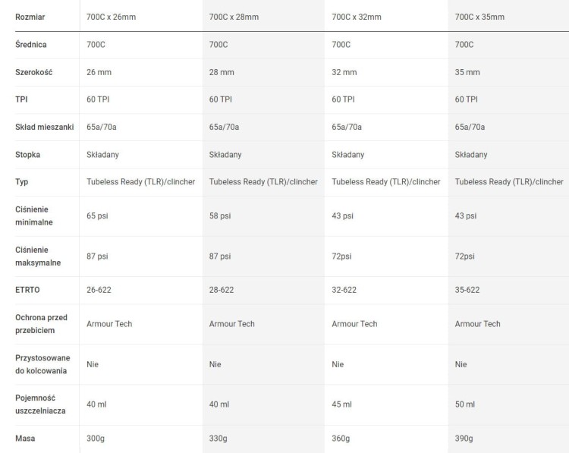Viewport: 569px width, 453px height.
Task: Click the 65 psi minimum pressure value
Action: (x=97, y=216)
